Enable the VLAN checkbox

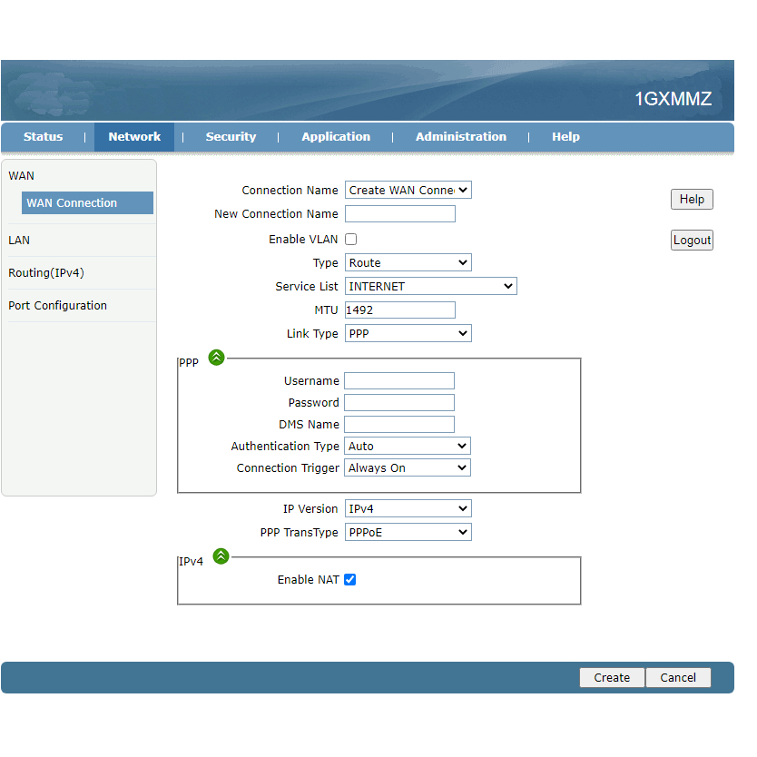click(351, 240)
